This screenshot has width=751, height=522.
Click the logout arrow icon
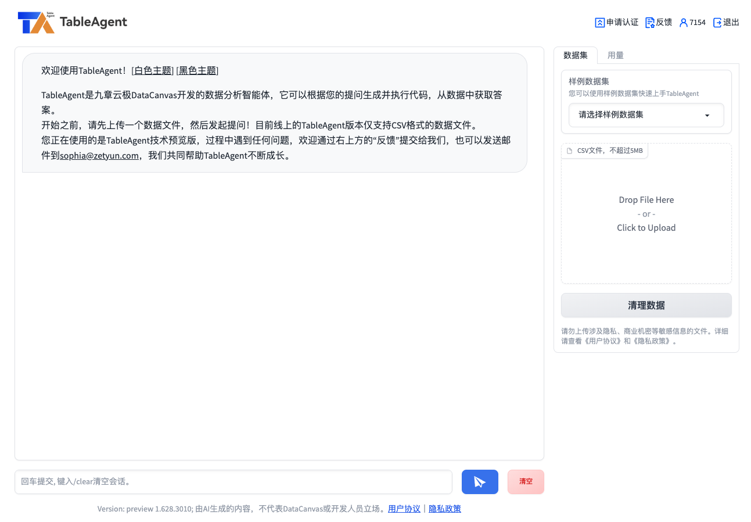point(717,23)
